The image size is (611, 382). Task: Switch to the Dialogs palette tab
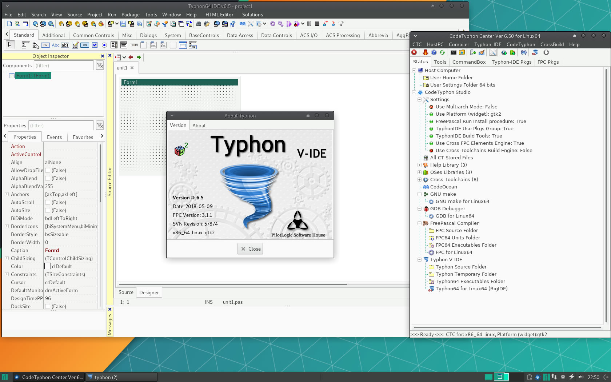pyautogui.click(x=148, y=35)
